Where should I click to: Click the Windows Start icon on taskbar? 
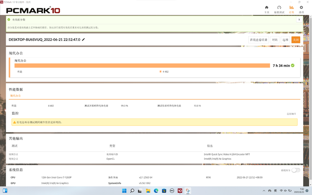pyautogui.click(x=124, y=191)
